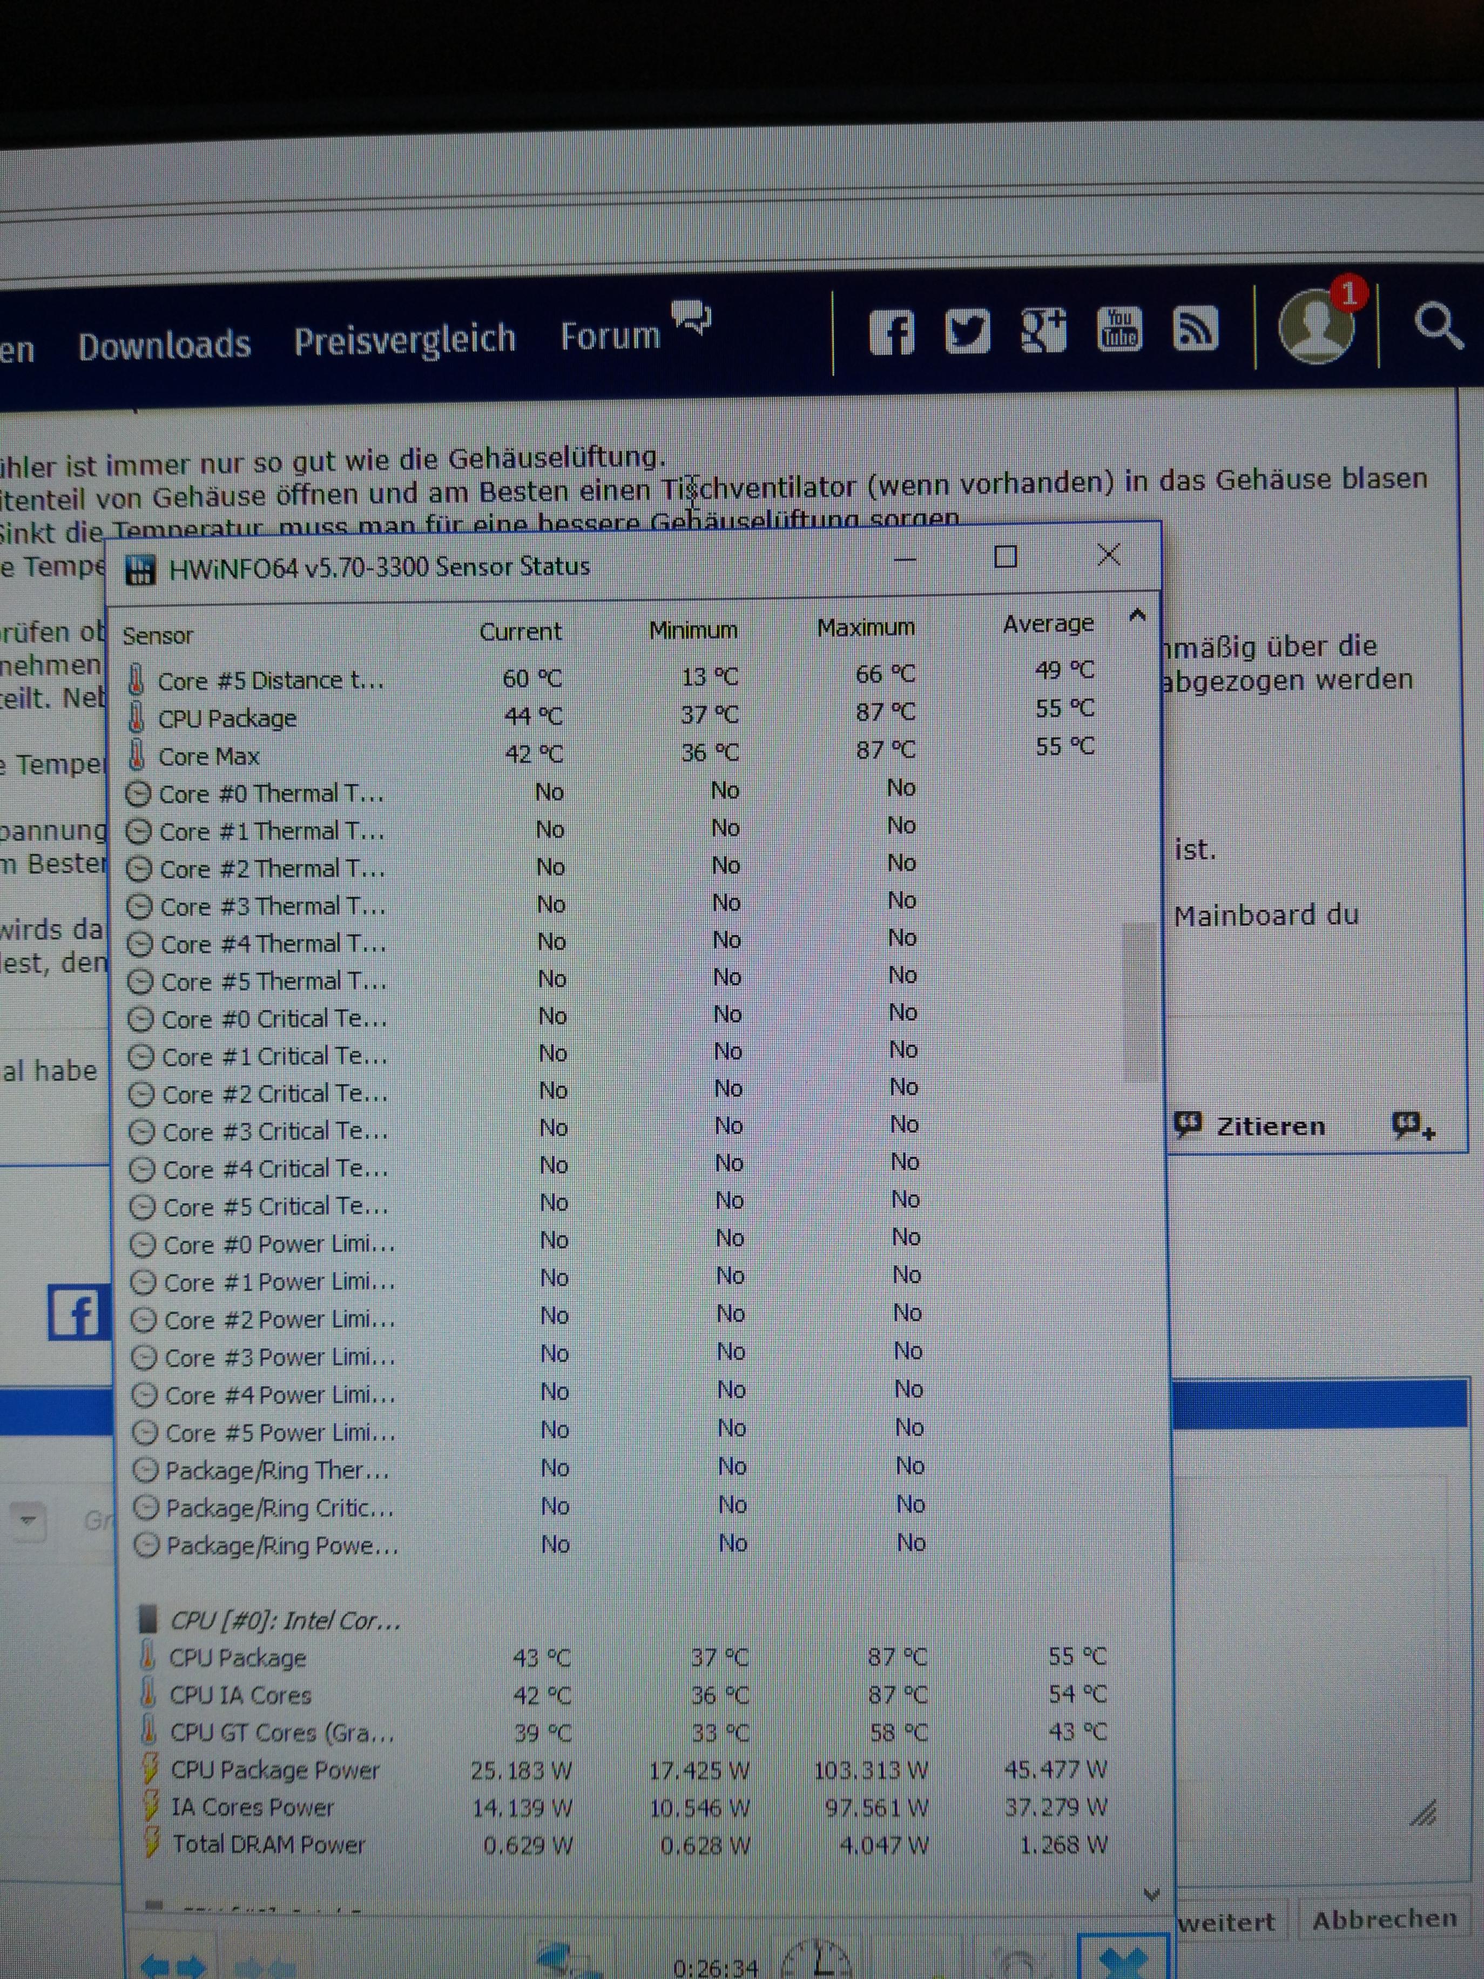Open the Twitter icon in the header
Image resolution: width=1484 pixels, height=1979 pixels.
(967, 332)
